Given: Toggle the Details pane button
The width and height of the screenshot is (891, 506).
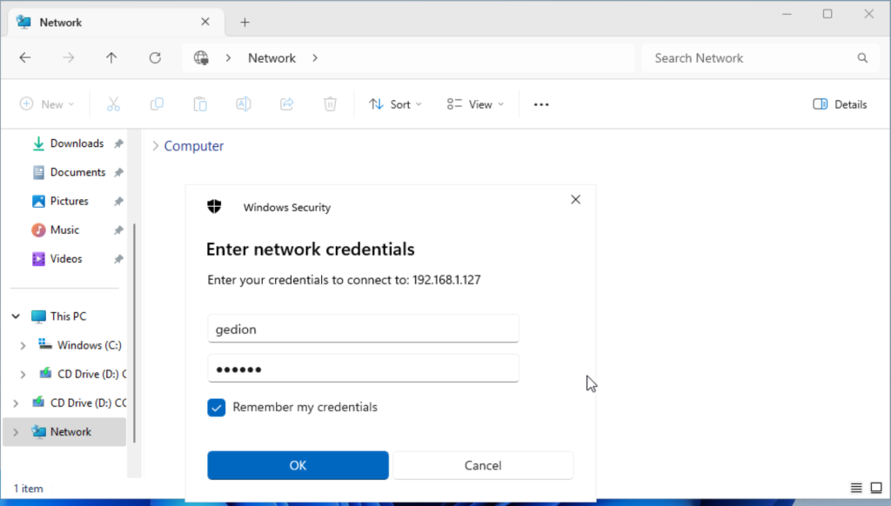Looking at the screenshot, I should tap(840, 104).
